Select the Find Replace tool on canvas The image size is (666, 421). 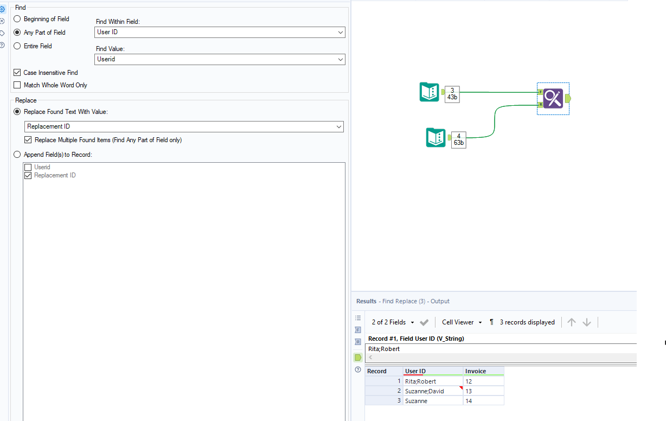(553, 98)
